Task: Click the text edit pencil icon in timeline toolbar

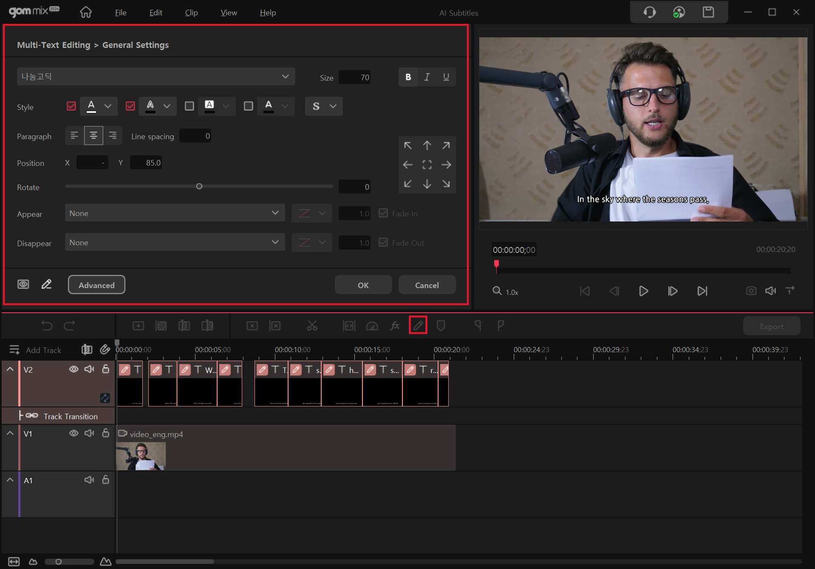Action: click(x=418, y=325)
